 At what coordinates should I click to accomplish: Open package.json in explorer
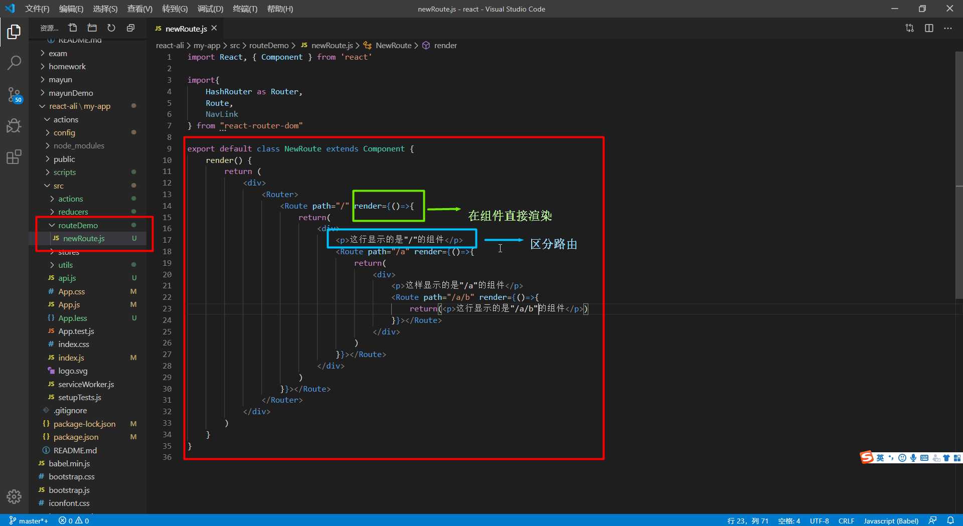point(88,437)
